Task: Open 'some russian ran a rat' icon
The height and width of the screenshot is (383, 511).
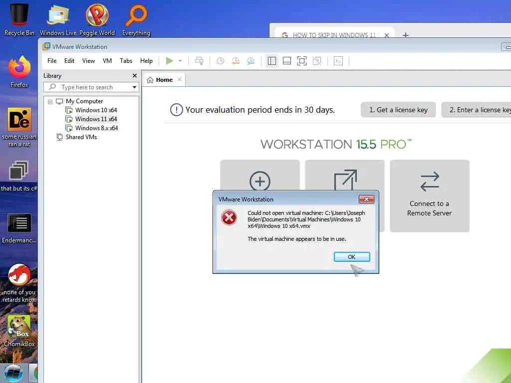Action: (x=19, y=127)
